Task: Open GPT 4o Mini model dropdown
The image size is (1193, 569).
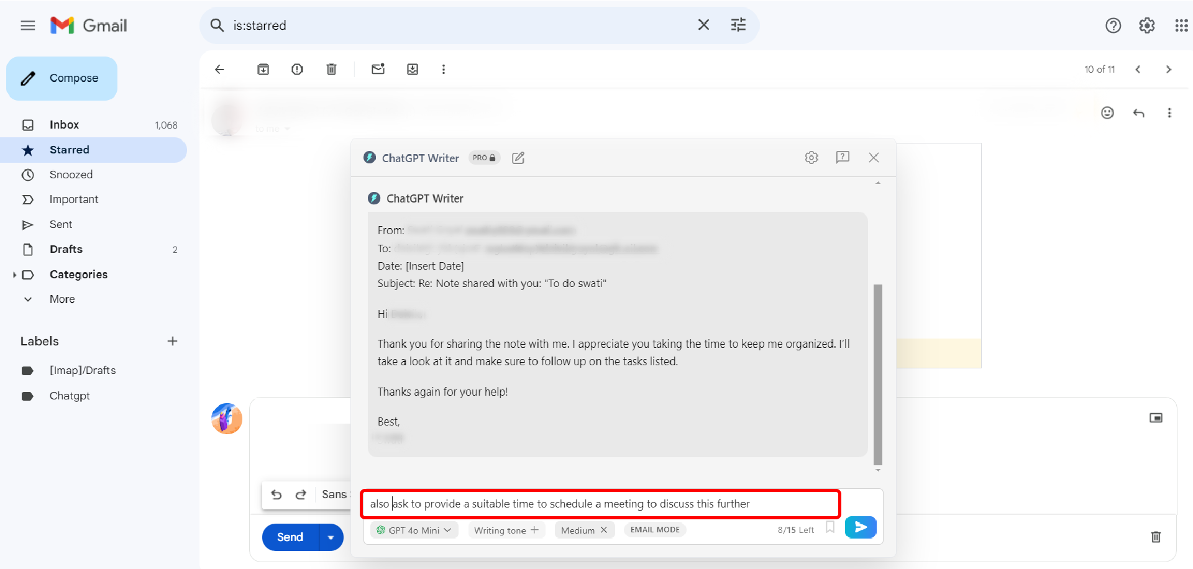Action: (414, 530)
